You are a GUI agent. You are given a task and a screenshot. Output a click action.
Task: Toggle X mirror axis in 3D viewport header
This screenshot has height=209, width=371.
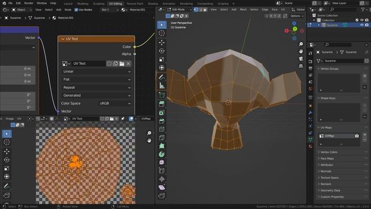271,16
